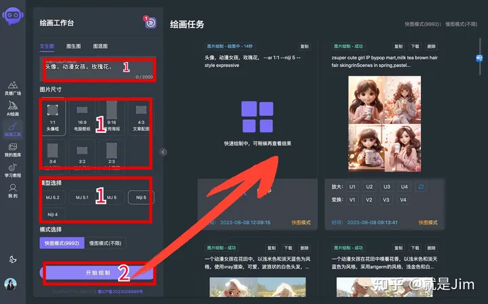Click the robot logo at top-left
The image size is (488, 304).
13,18
